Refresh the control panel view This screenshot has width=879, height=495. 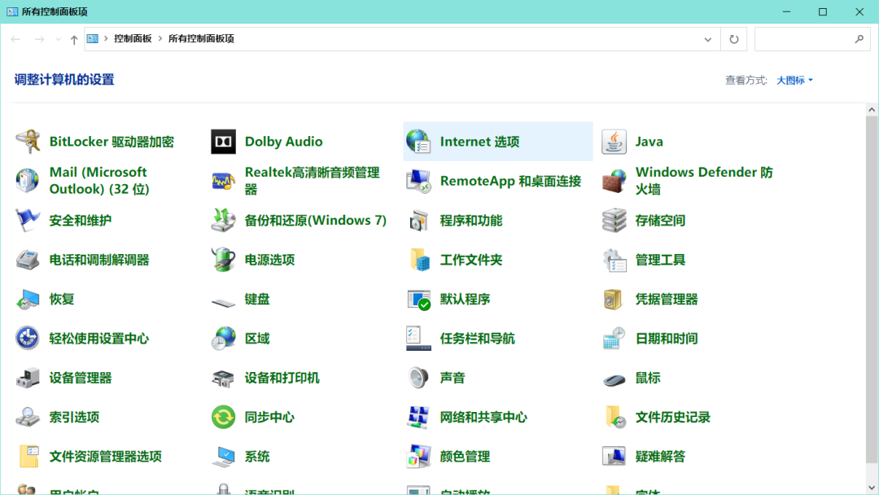(734, 39)
